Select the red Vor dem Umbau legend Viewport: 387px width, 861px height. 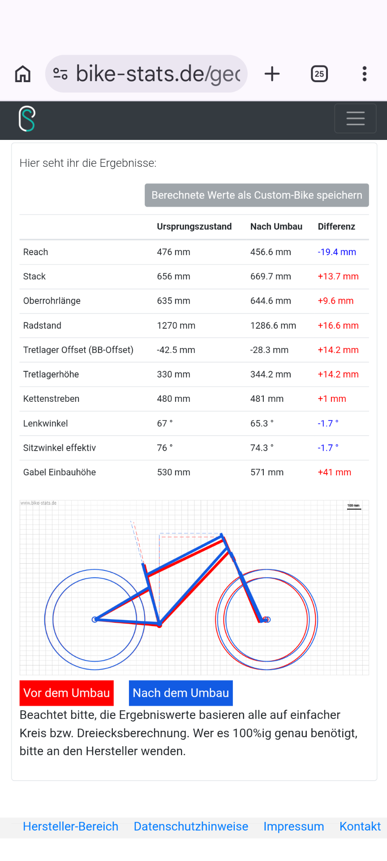[x=67, y=693]
